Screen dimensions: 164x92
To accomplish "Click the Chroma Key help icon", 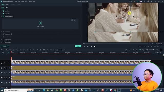I will pyautogui.click(x=11, y=34).
